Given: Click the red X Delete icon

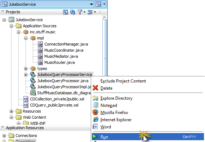Looking at the screenshot, I should [x=95, y=88].
